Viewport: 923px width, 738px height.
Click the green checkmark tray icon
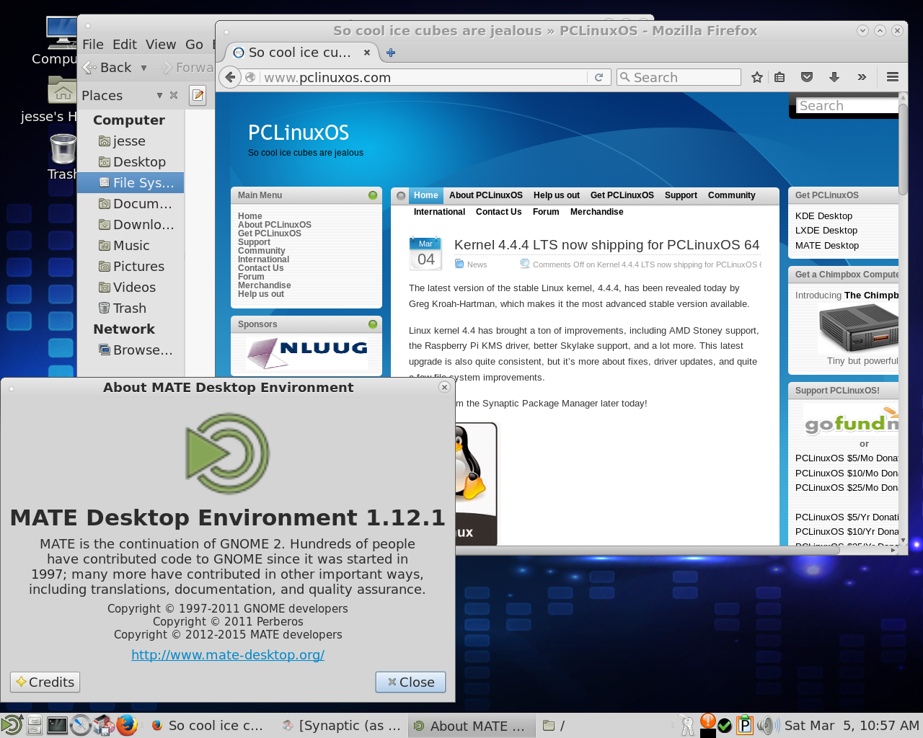pos(725,726)
